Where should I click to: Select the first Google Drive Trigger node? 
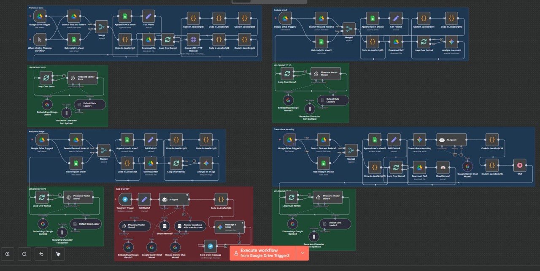point(40,17)
